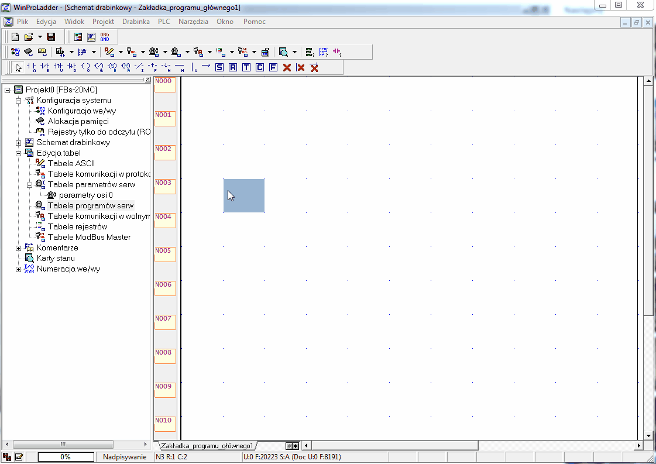This screenshot has width=656, height=464.
Task: Select the horizontal line (H) tool
Action: pos(180,67)
